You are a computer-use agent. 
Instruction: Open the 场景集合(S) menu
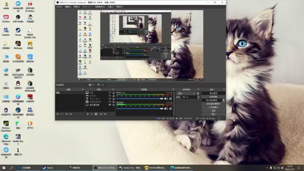click(100, 7)
